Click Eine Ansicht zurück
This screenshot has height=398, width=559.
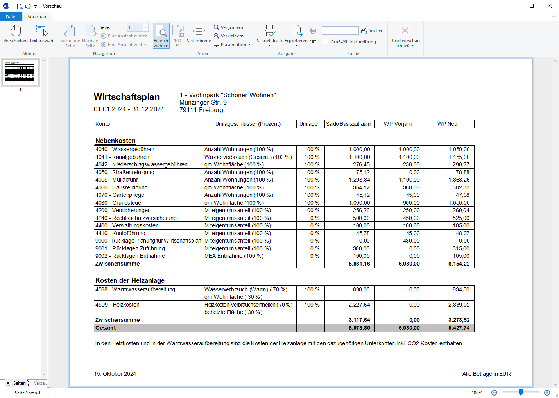pos(124,36)
